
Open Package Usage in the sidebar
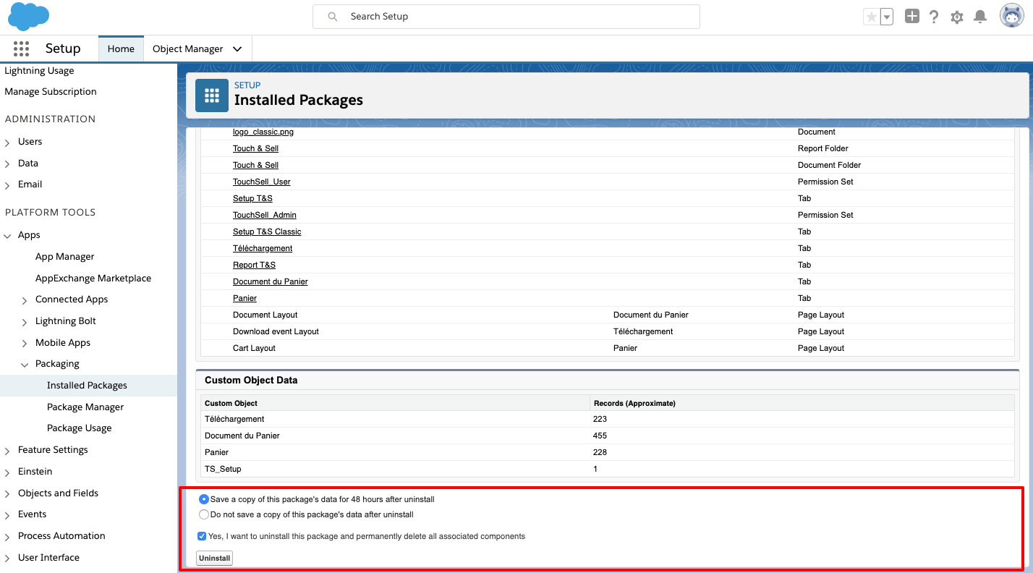click(x=80, y=428)
